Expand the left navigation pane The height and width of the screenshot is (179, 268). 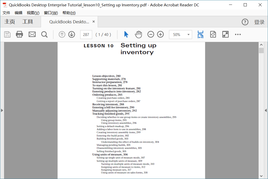click(2, 110)
